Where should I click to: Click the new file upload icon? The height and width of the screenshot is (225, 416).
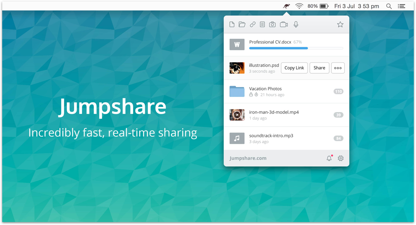tap(232, 25)
